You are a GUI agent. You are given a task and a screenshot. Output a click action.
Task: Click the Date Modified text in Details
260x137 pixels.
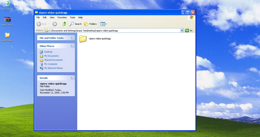tap(54, 91)
